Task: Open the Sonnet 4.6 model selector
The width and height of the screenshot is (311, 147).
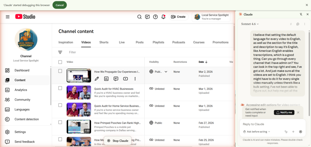Action: click(250, 24)
